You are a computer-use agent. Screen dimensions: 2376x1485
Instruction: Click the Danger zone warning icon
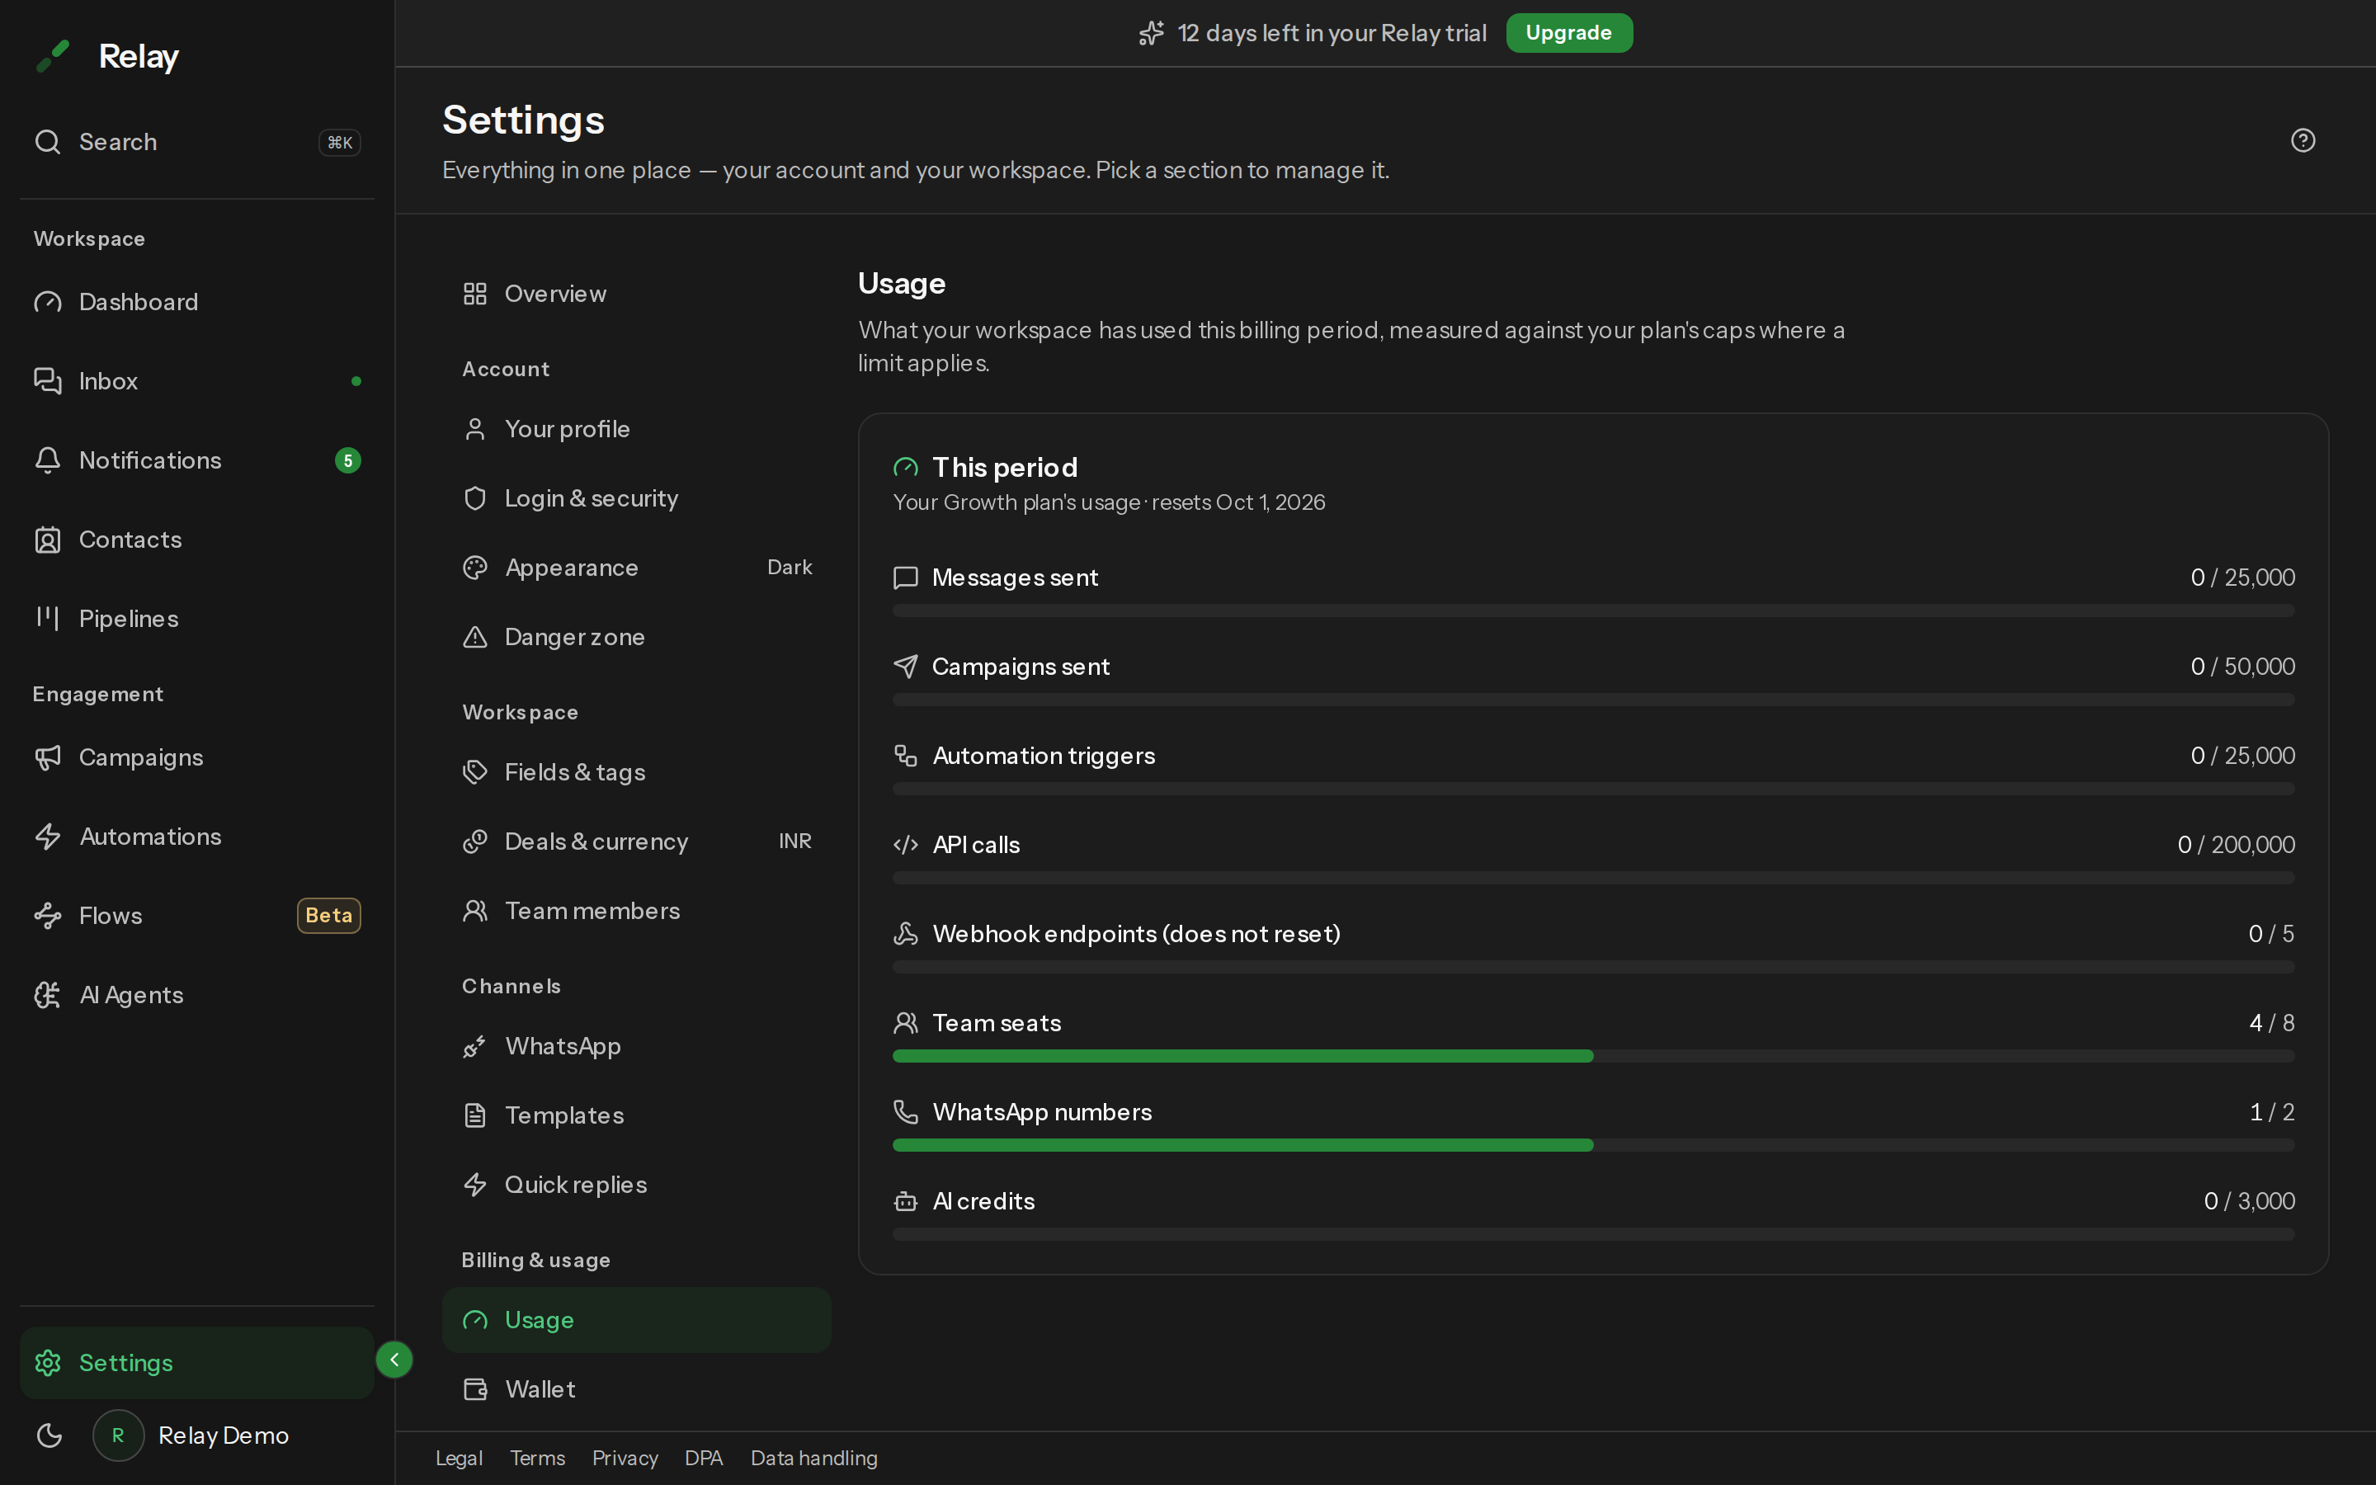475,638
